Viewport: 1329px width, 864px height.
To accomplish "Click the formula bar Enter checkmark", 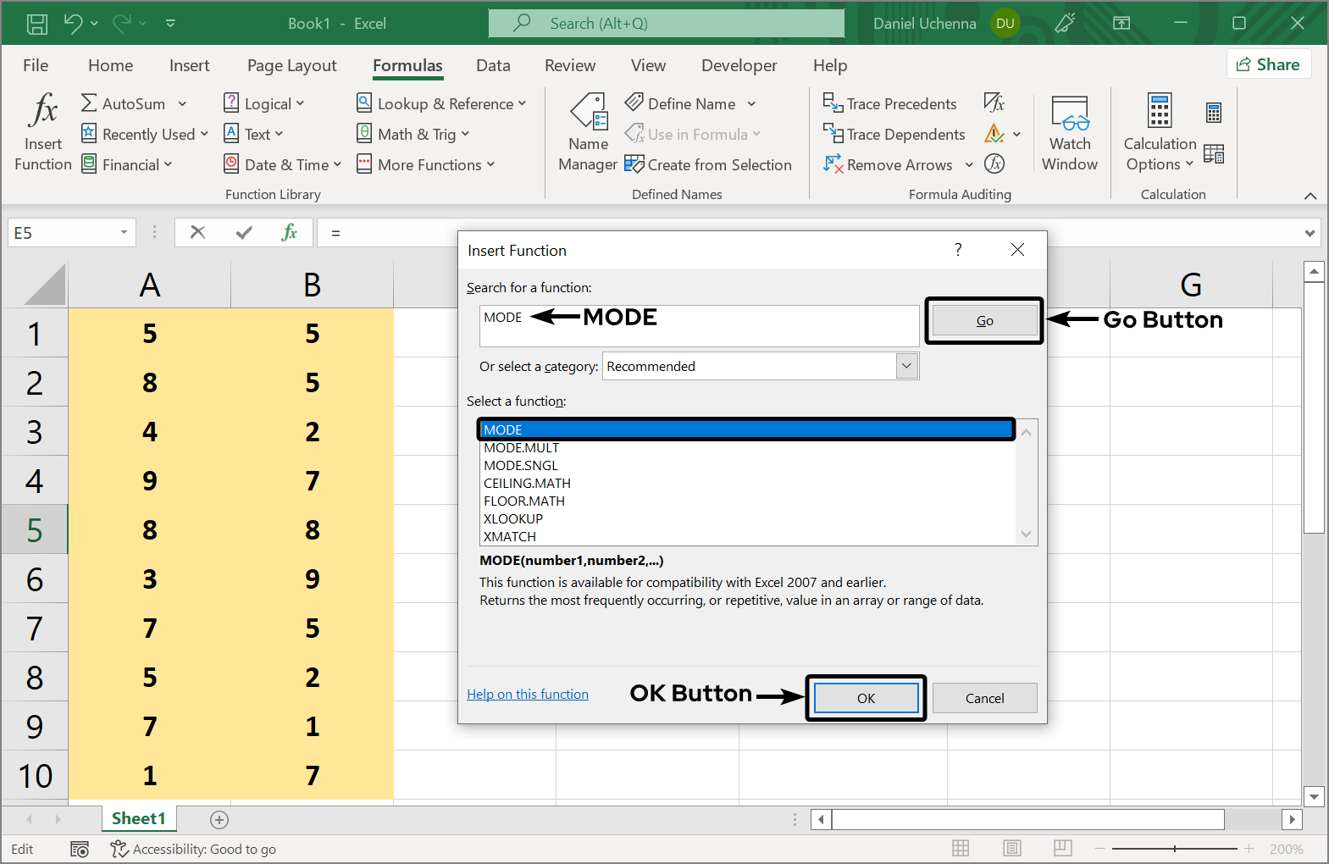I will click(x=244, y=233).
